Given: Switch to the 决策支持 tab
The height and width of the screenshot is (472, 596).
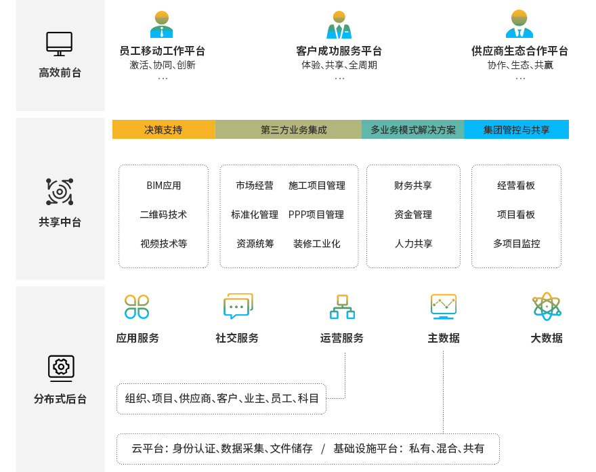Looking at the screenshot, I should 163,129.
